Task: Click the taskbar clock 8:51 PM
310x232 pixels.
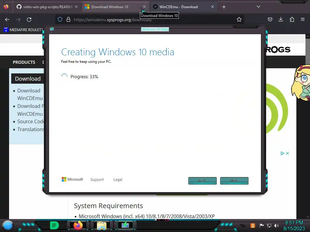Action: pos(294,225)
